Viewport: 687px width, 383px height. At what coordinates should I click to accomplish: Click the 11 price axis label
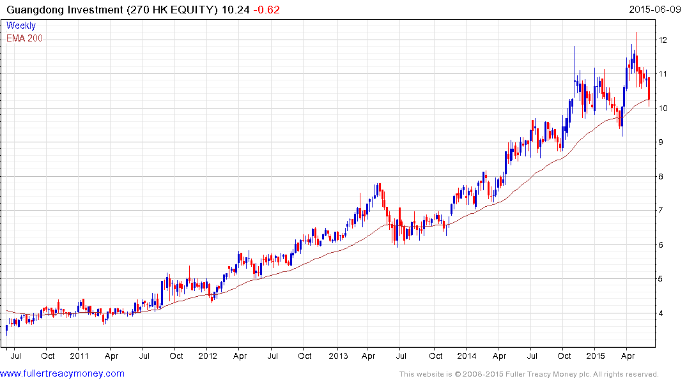(x=663, y=73)
